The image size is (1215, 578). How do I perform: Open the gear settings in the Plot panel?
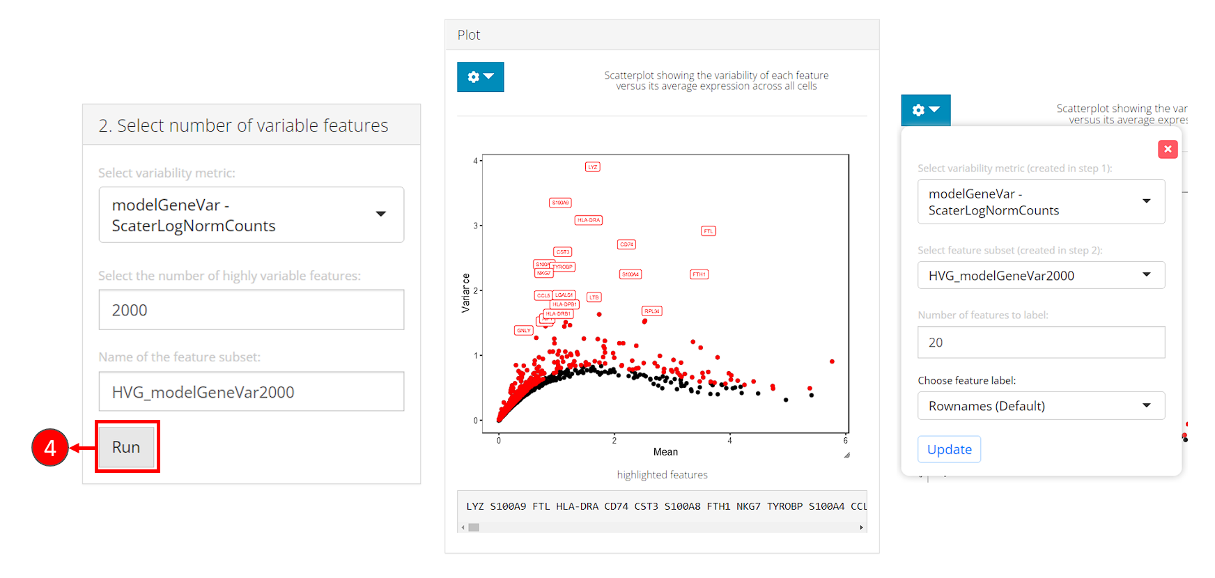(x=480, y=77)
